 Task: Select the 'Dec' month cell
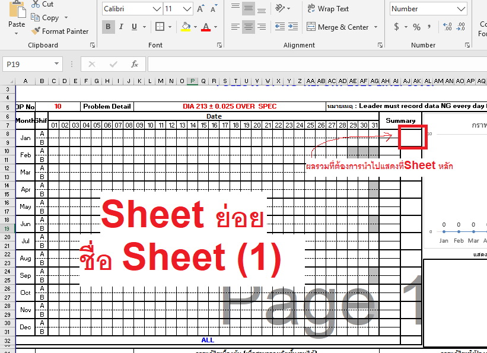click(26, 327)
